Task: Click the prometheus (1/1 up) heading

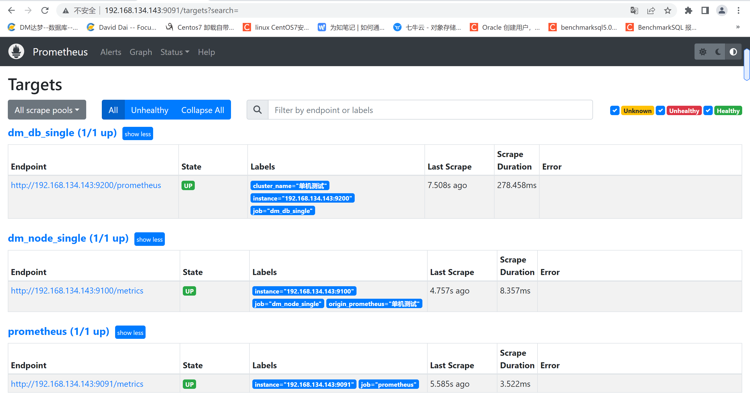Action: [x=59, y=332]
